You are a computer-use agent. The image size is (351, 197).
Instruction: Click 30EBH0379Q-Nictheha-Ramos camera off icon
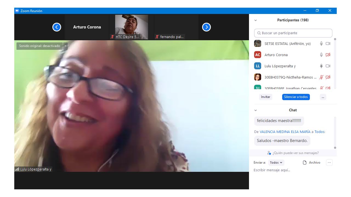click(x=328, y=77)
